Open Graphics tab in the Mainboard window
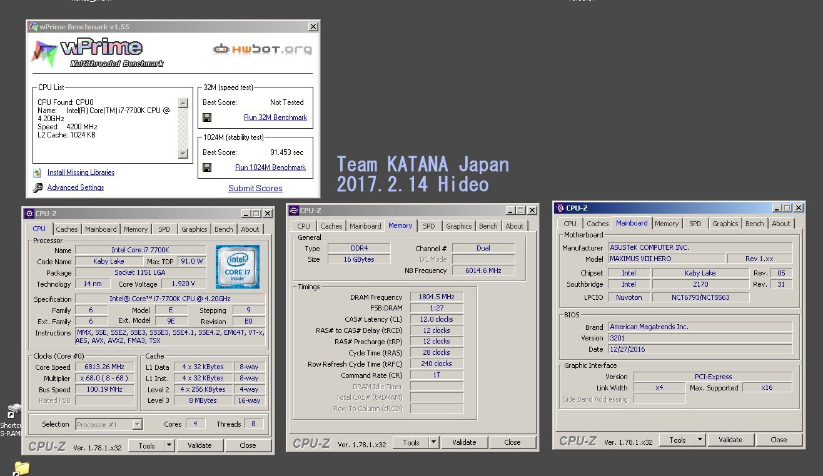 [x=725, y=224]
